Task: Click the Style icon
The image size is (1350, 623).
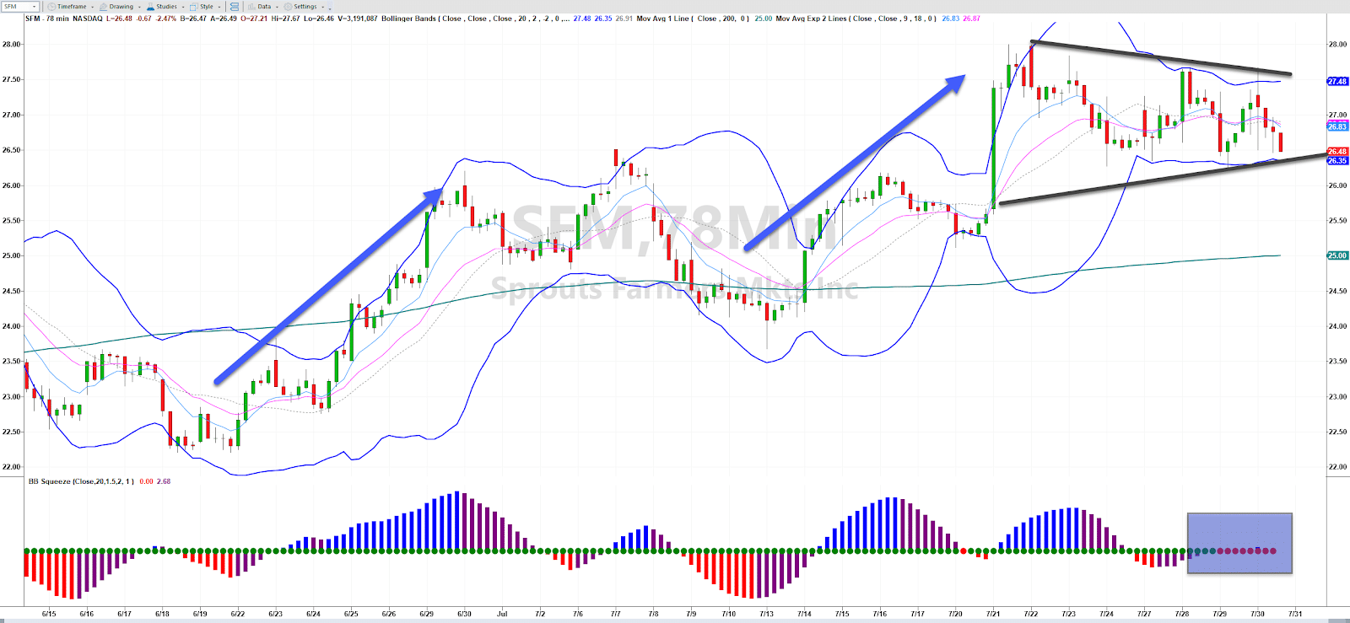Action: click(193, 7)
